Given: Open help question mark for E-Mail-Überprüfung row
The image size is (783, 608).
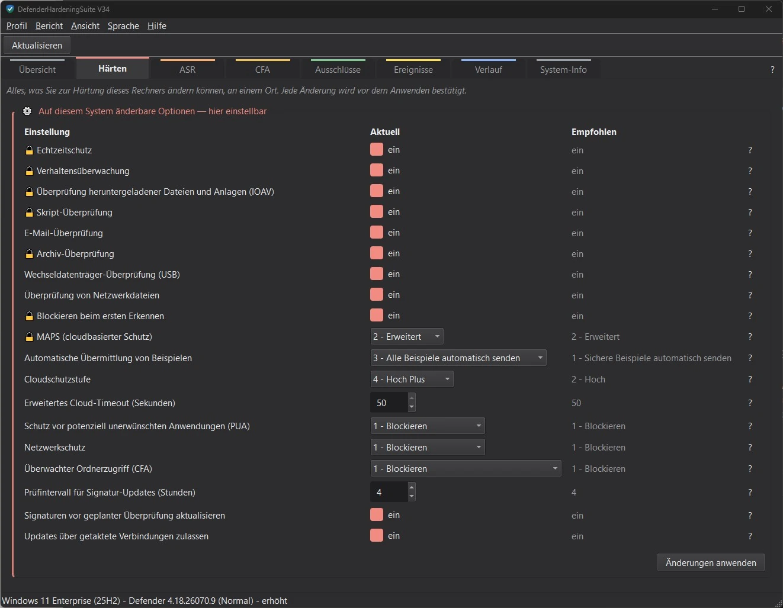Looking at the screenshot, I should (750, 233).
